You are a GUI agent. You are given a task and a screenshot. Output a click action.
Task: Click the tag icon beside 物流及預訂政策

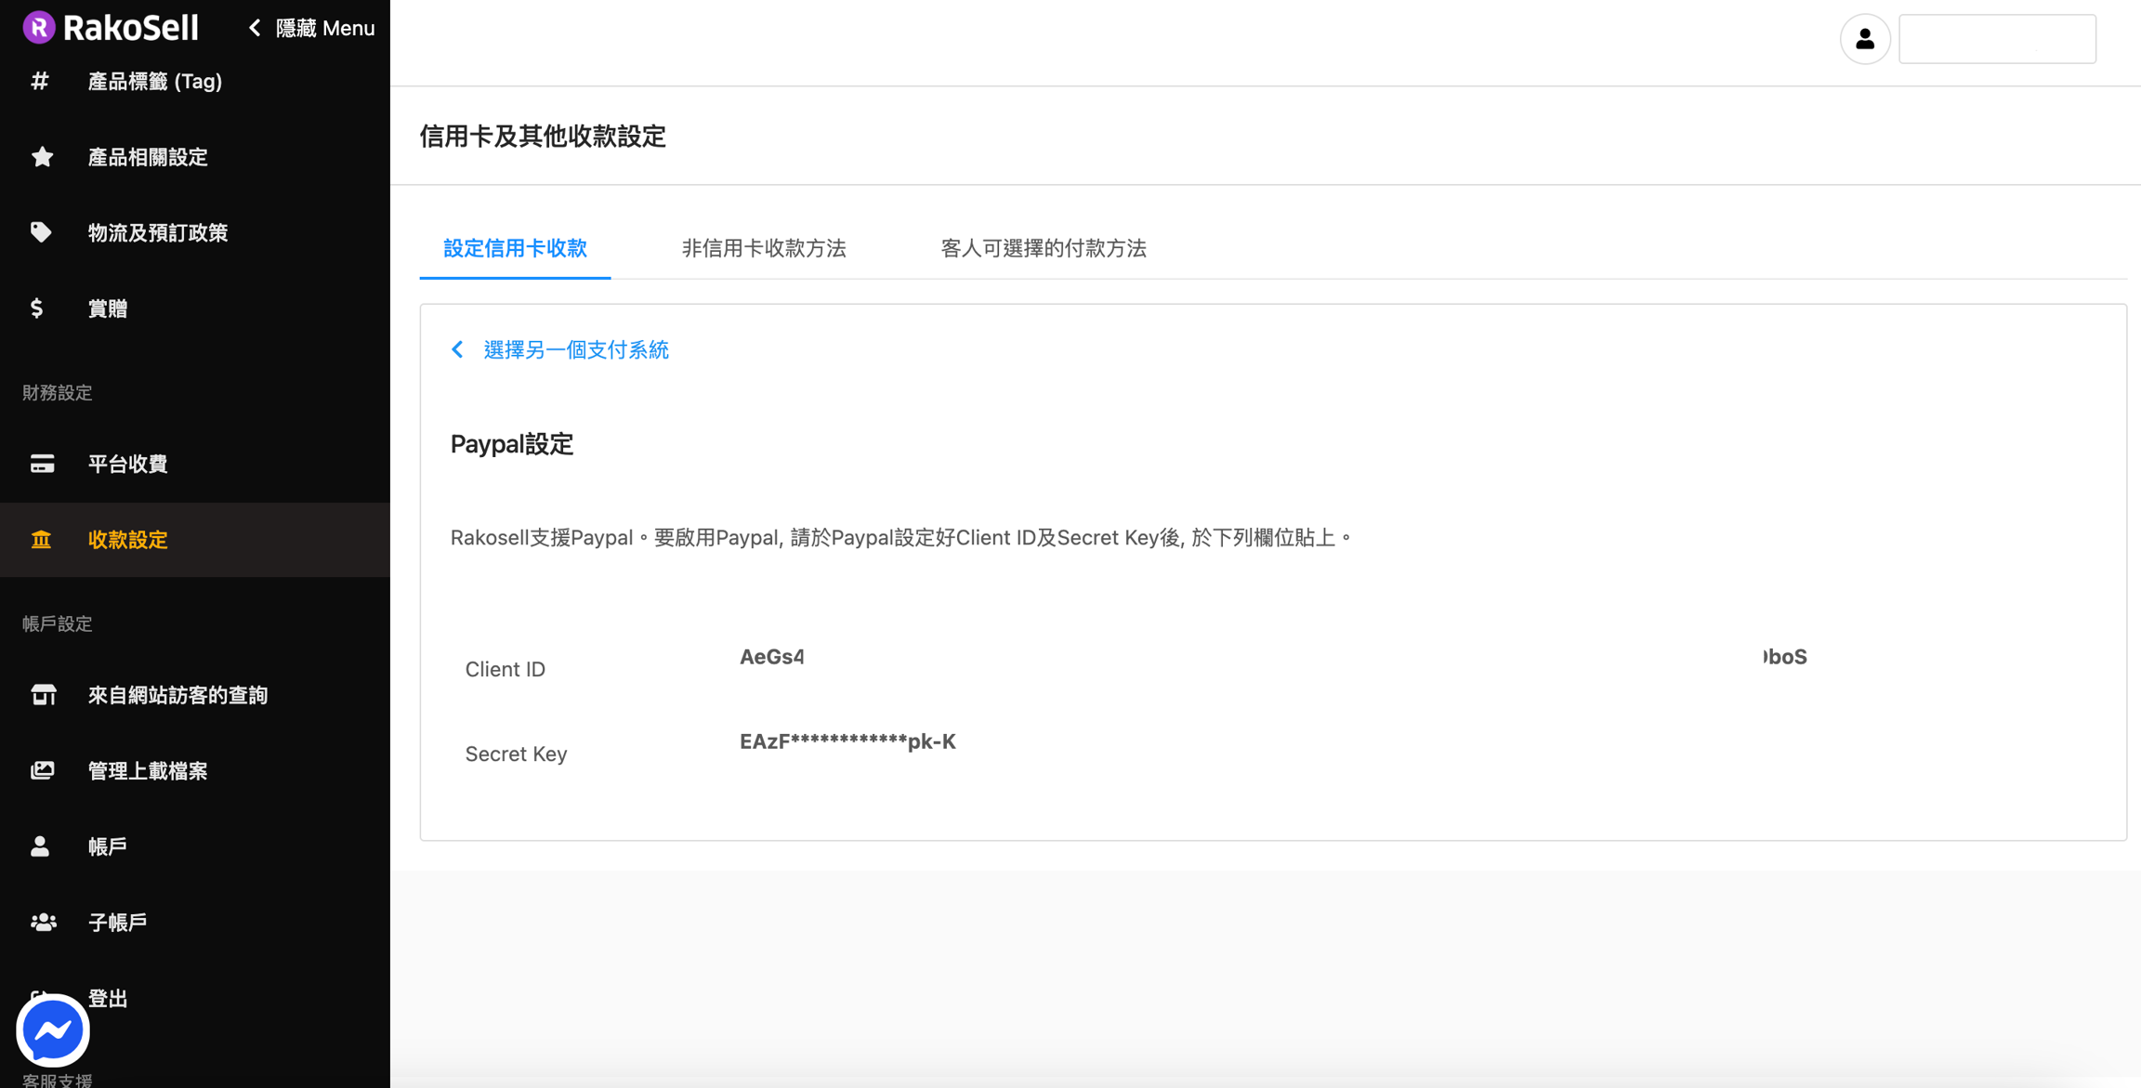tap(41, 231)
